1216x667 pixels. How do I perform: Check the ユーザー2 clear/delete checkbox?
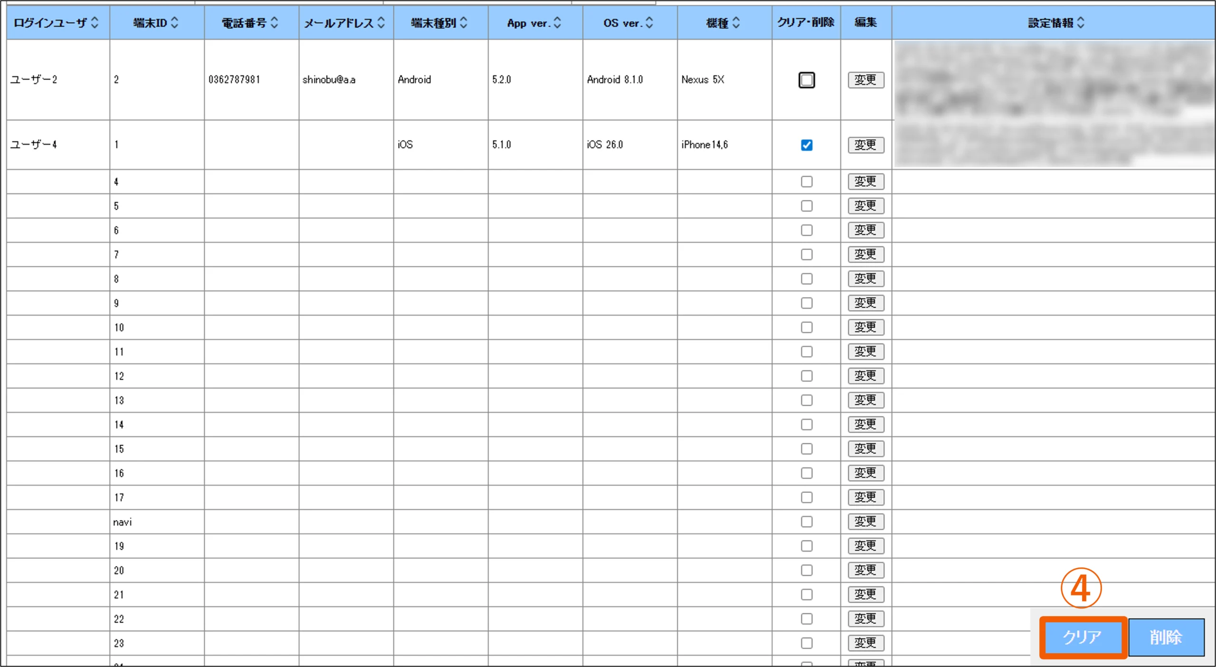pos(806,80)
